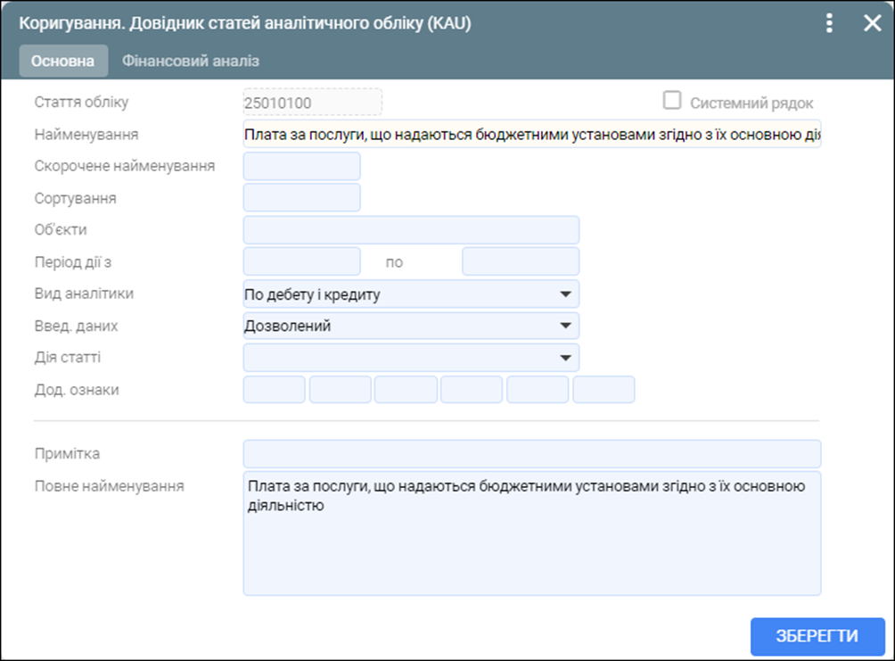
Task: Click inside the Примітка field
Action: pos(531,453)
